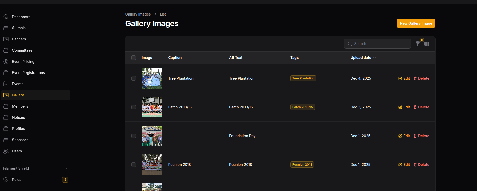Click the Alt Text column header

[x=236, y=58]
